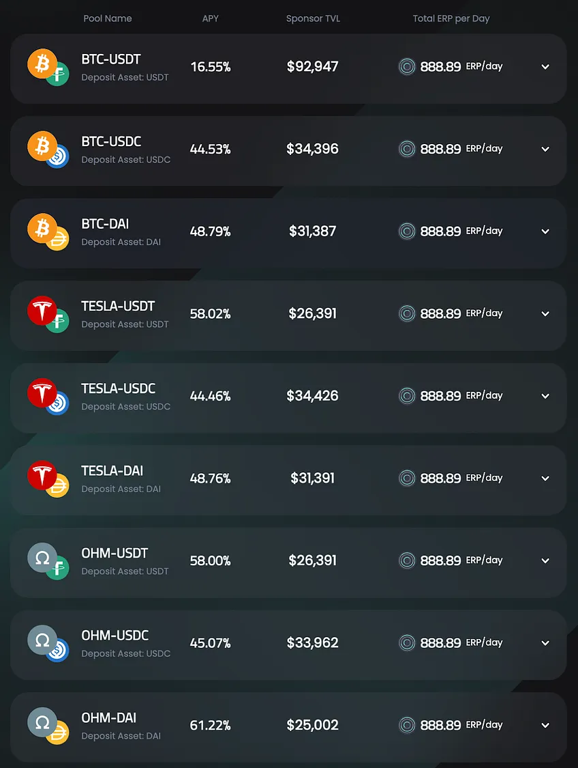Click the BTC-DAI pool coin pair icon

pos(48,231)
